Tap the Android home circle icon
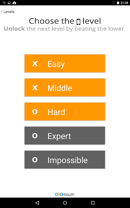The image size is (130, 208). pos(65,202)
